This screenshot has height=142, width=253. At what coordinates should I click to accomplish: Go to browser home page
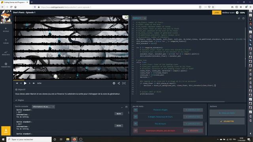tap(15, 7)
